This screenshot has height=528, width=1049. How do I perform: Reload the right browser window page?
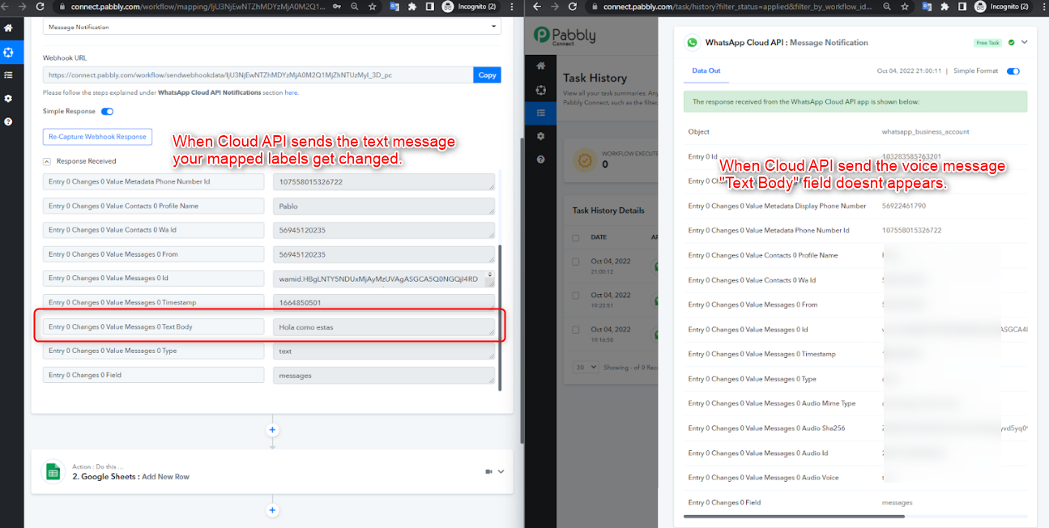coord(573,6)
